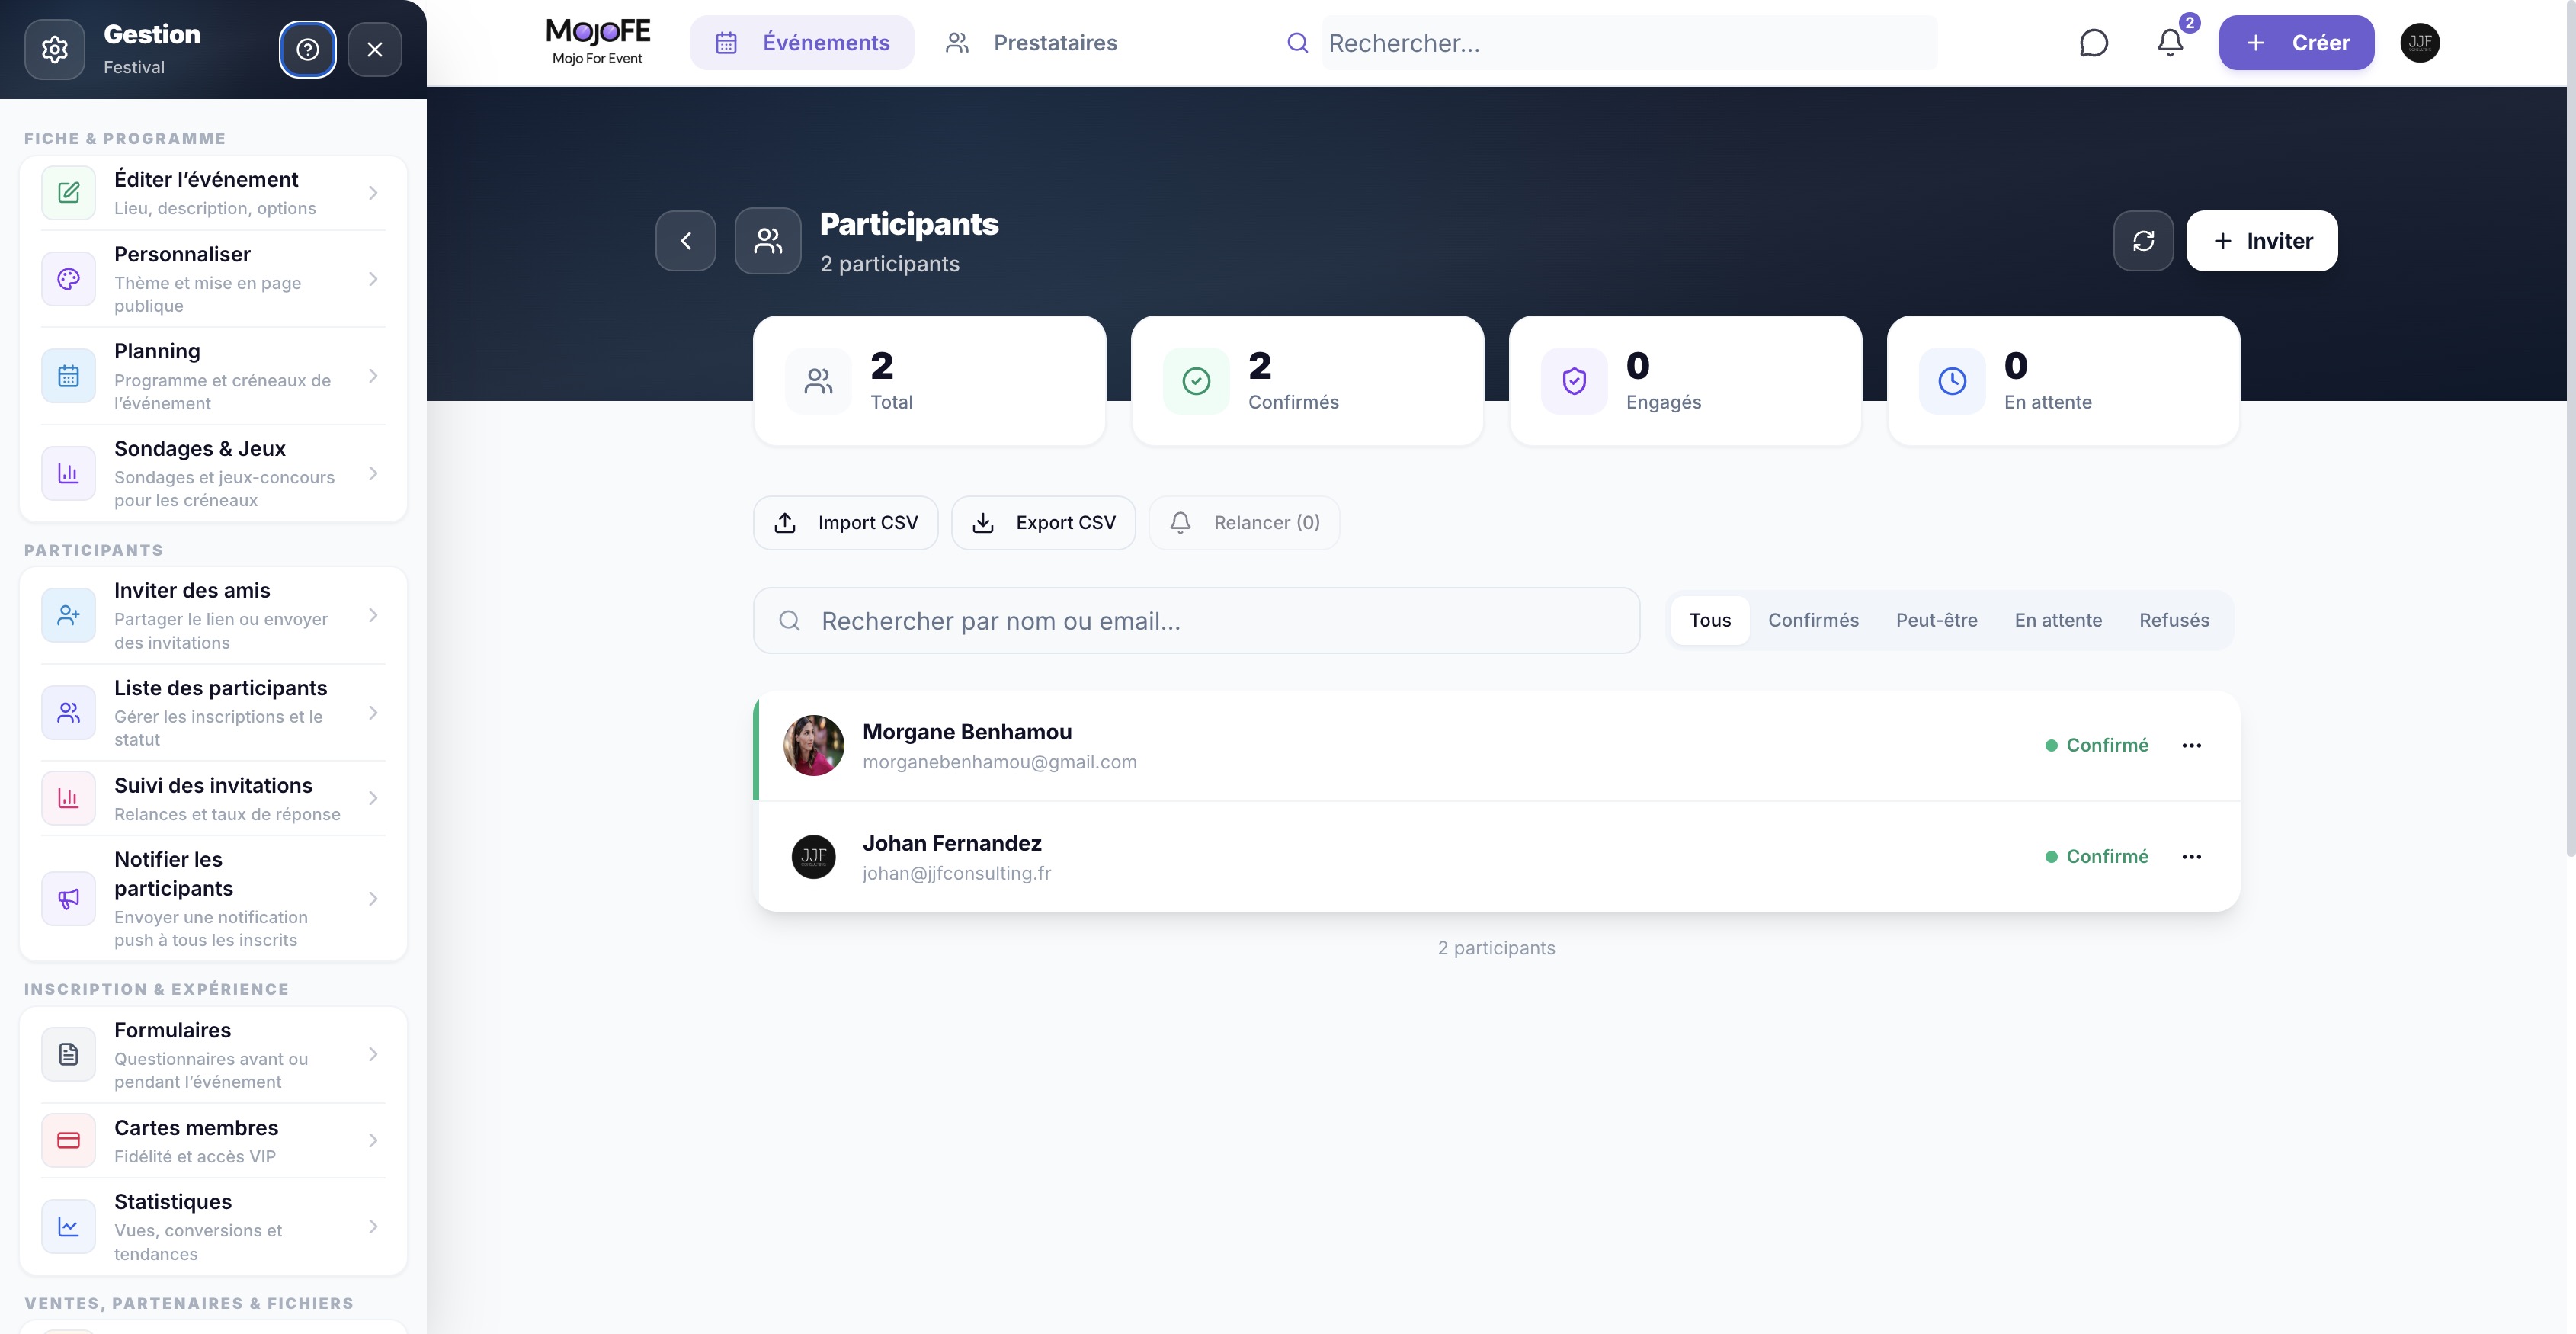Screen dimensions: 2576x1334
Task: Open Johan Fernandez's three-dot options menu
Action: 2191,856
